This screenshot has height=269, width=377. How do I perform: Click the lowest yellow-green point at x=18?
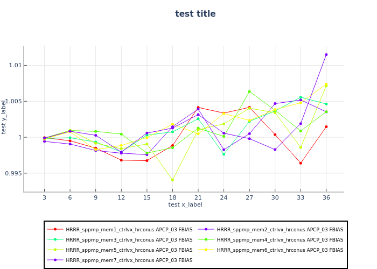[172, 180]
